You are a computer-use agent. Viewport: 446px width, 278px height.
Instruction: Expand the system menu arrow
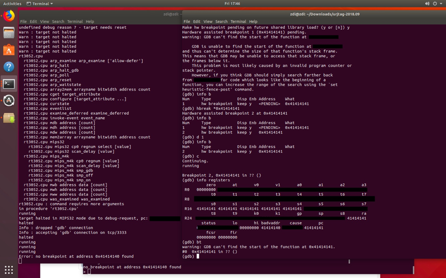441,4
